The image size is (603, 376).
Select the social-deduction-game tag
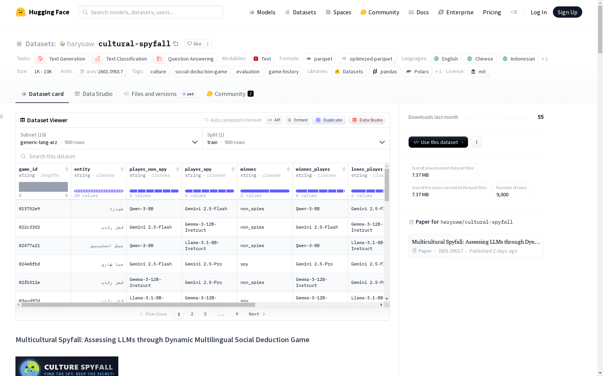tap(201, 71)
